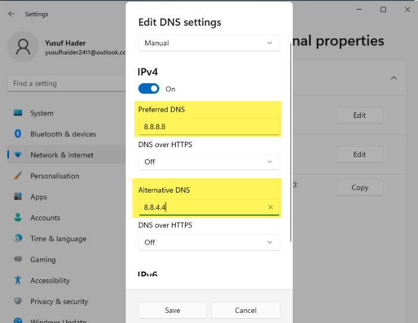Expand Alternative DNS over HTTPS dropdown
Screen dimensions: 418x323
coord(209,242)
